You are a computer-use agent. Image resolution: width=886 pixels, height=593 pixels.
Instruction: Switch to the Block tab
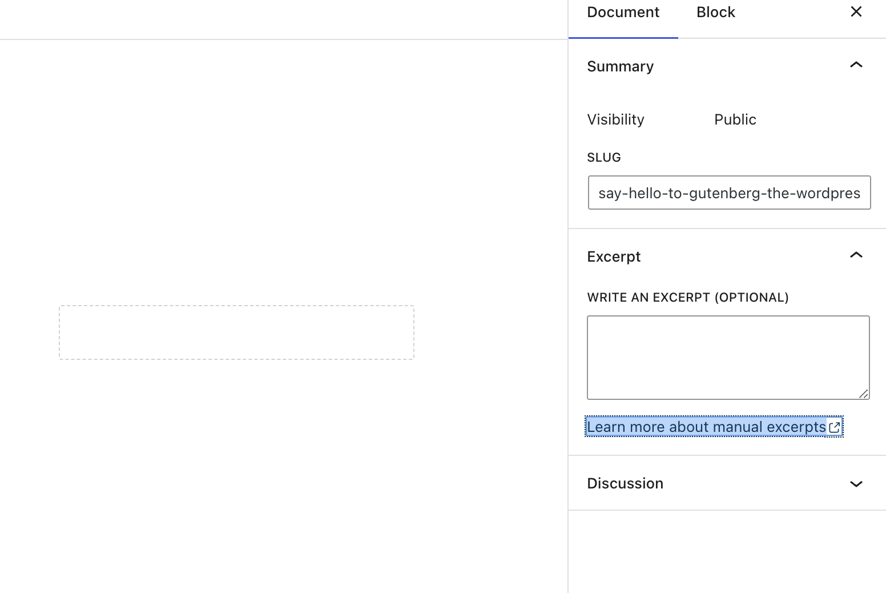click(715, 13)
